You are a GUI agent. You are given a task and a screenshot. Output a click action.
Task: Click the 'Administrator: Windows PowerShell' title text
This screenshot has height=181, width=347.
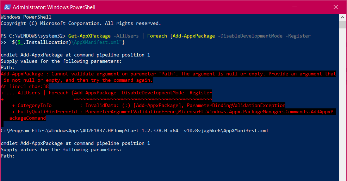click(54, 7)
